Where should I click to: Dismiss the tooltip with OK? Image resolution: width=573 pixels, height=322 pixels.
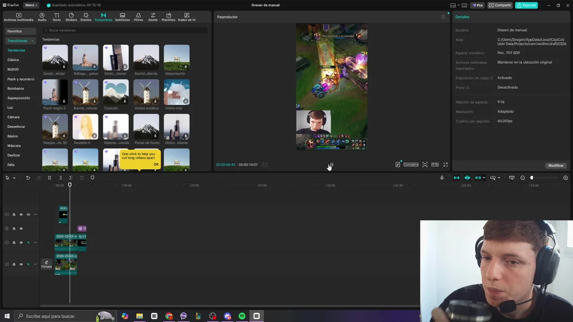[x=156, y=164]
